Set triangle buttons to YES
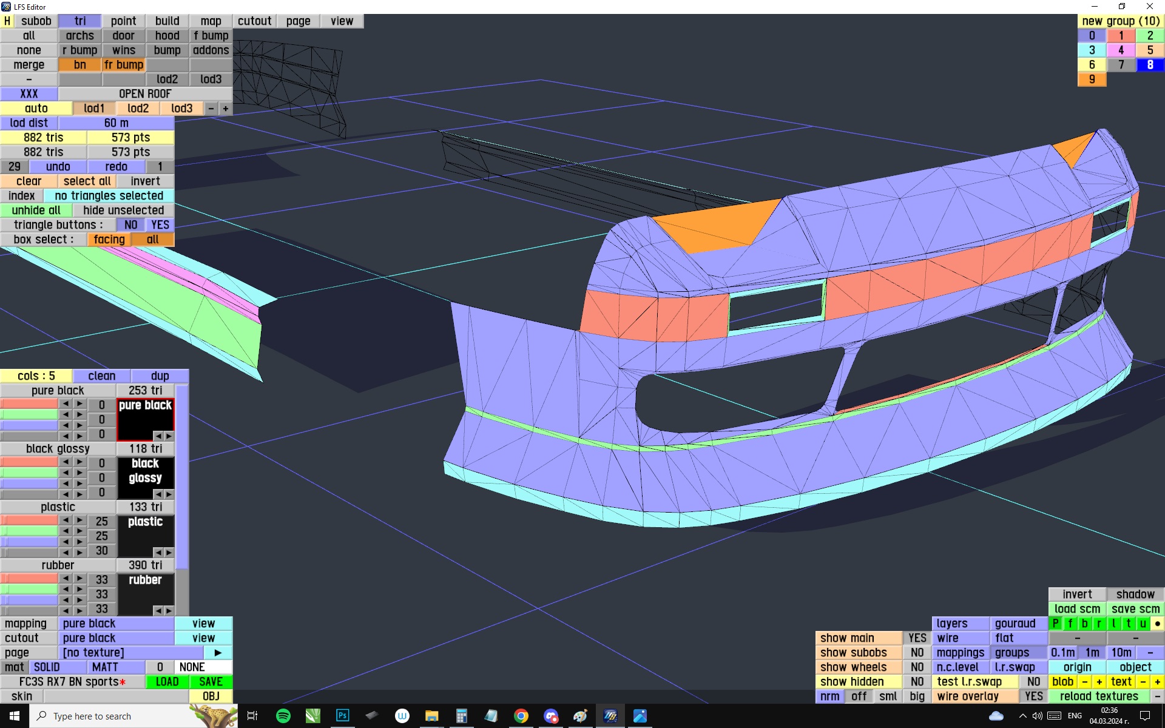 pyautogui.click(x=160, y=225)
